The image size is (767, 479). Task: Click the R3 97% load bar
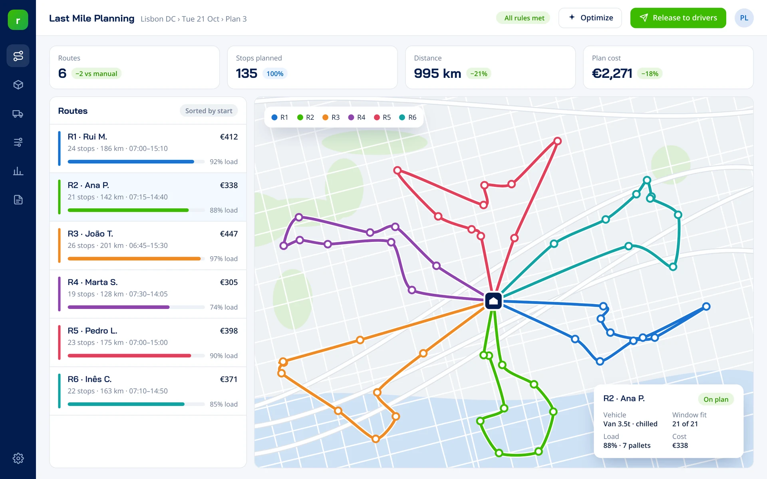136,259
